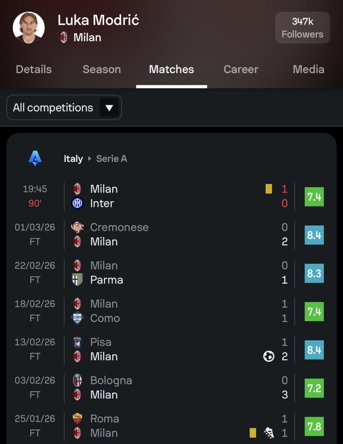Screen dimensions: 343x444
Task: Open the Serie A league link
Action: pos(111,159)
